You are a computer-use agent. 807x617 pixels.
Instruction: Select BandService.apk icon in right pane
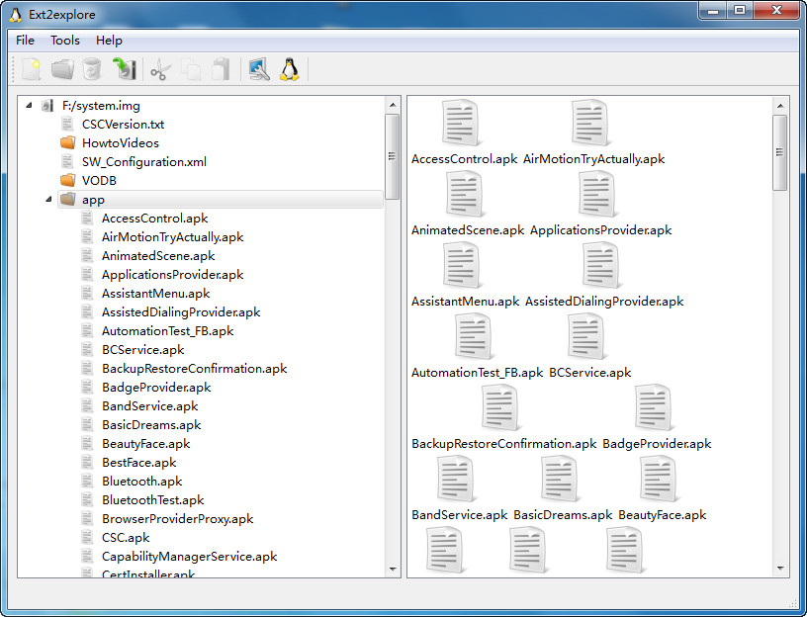coord(456,479)
